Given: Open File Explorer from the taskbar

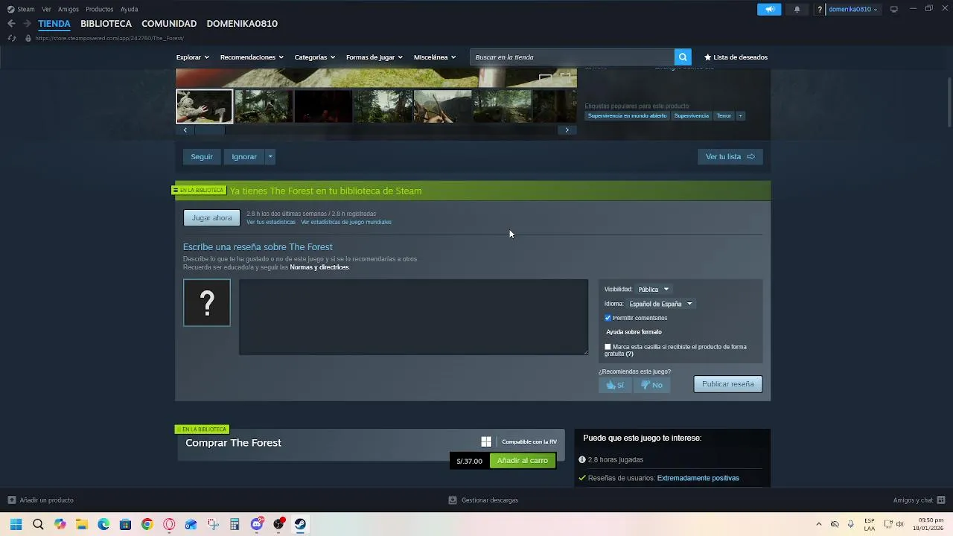Looking at the screenshot, I should pyautogui.click(x=82, y=524).
